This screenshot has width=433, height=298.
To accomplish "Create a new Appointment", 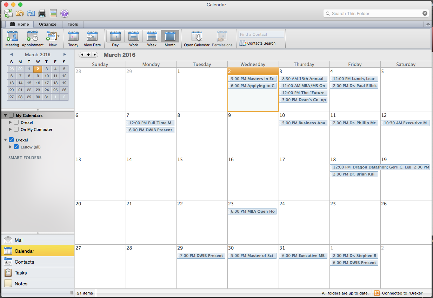I will 33,39.
